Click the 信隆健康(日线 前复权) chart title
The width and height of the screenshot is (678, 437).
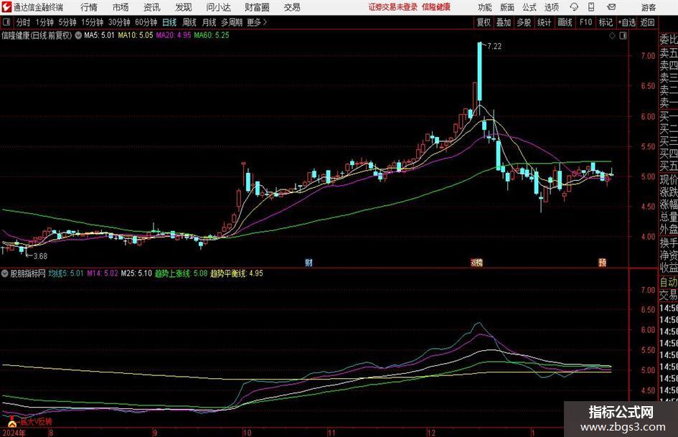tap(37, 35)
